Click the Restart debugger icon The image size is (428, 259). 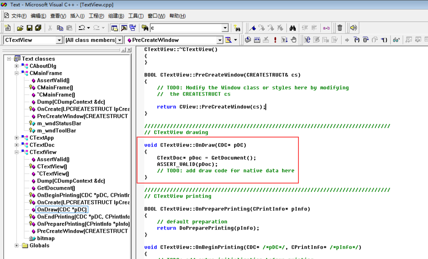[x=307, y=40]
